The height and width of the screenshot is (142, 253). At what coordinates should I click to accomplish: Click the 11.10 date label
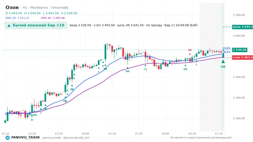pyautogui.click(x=5, y=134)
